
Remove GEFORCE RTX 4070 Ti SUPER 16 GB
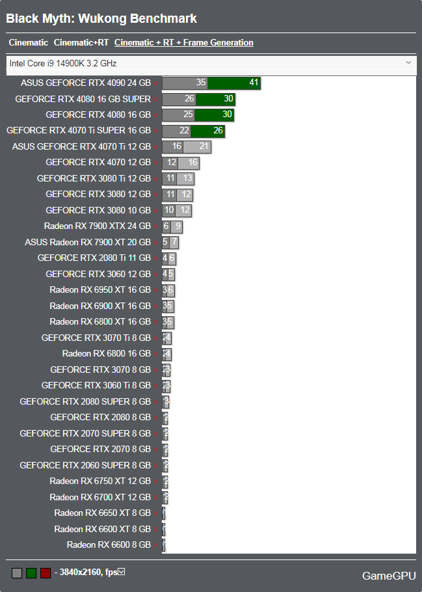point(155,131)
